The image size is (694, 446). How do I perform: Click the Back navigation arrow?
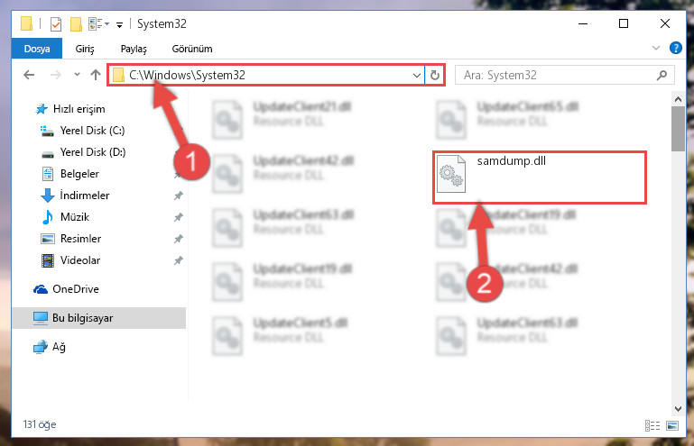[29, 75]
